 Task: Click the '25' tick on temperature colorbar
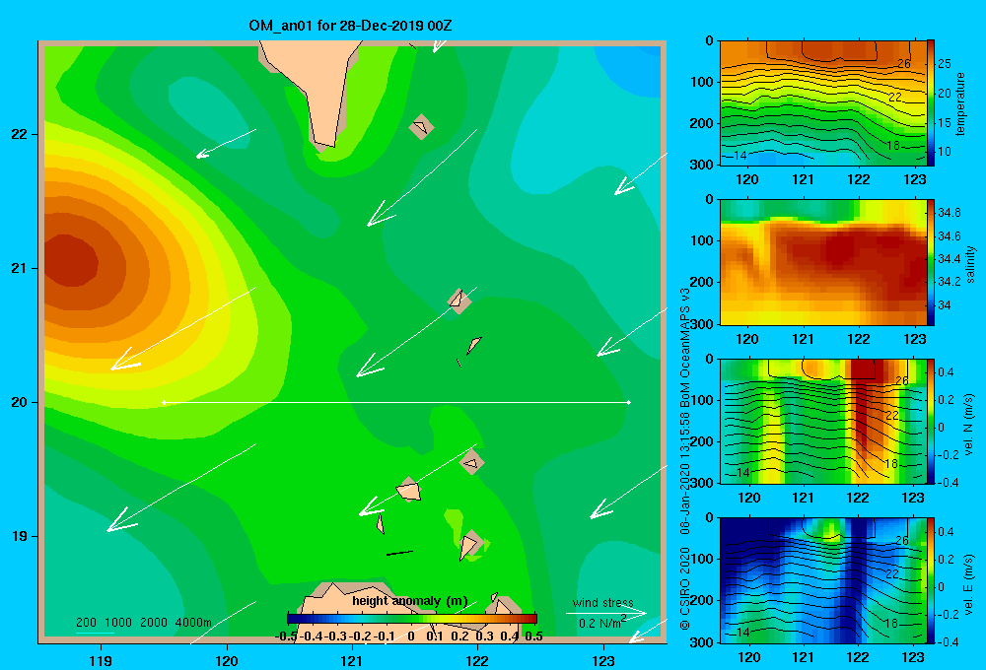(945, 64)
